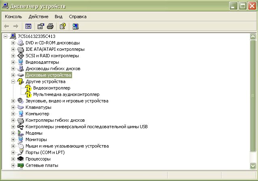This screenshot has width=258, height=181.
Task: Expand Мыши и иные указывающие устройства
Action: [13, 146]
